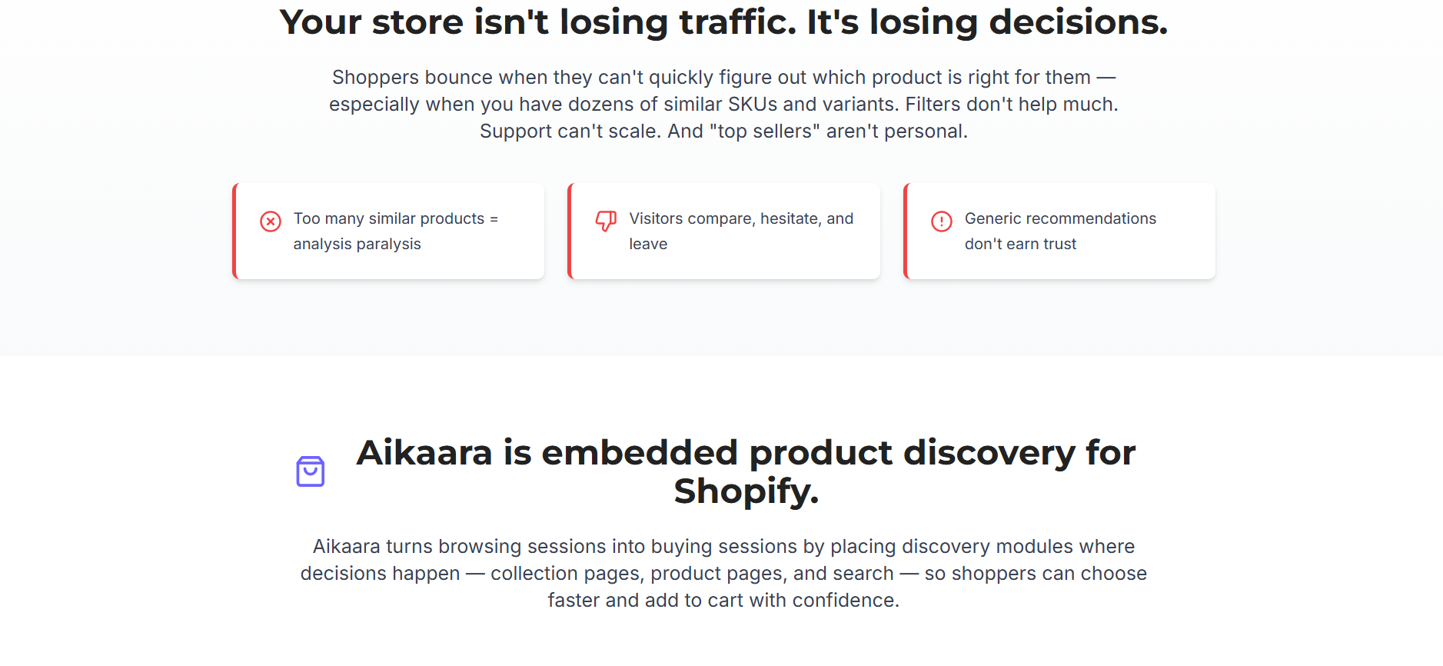The height and width of the screenshot is (666, 1443).
Task: Click the red X circle icon
Action: point(270,221)
